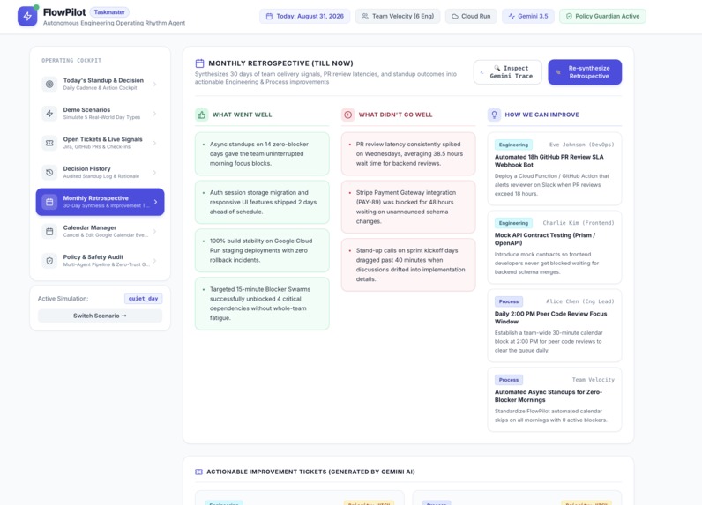Open the Decision History page
This screenshot has height=505, width=702.
tap(100, 172)
